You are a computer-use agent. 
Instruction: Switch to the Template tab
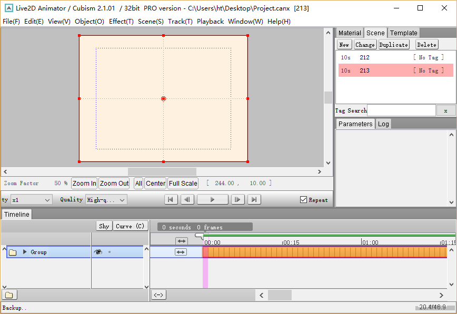[x=404, y=33]
